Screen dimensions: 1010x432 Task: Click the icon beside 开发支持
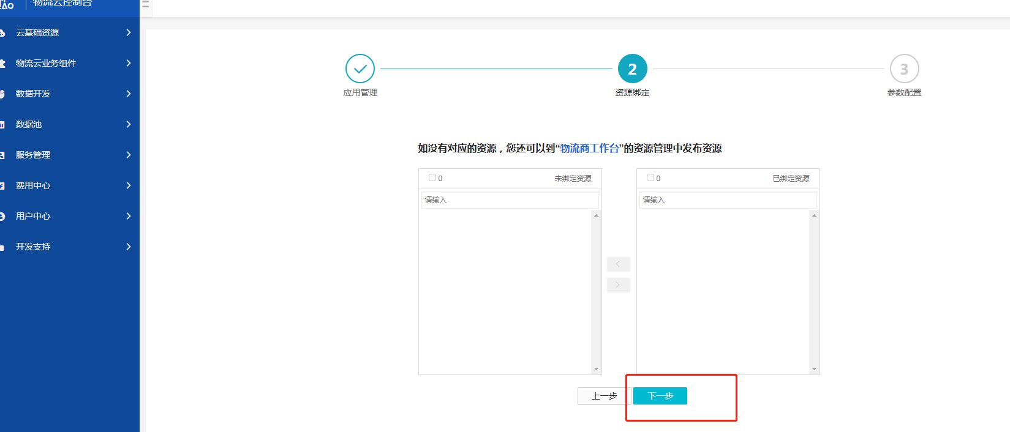click(2, 247)
